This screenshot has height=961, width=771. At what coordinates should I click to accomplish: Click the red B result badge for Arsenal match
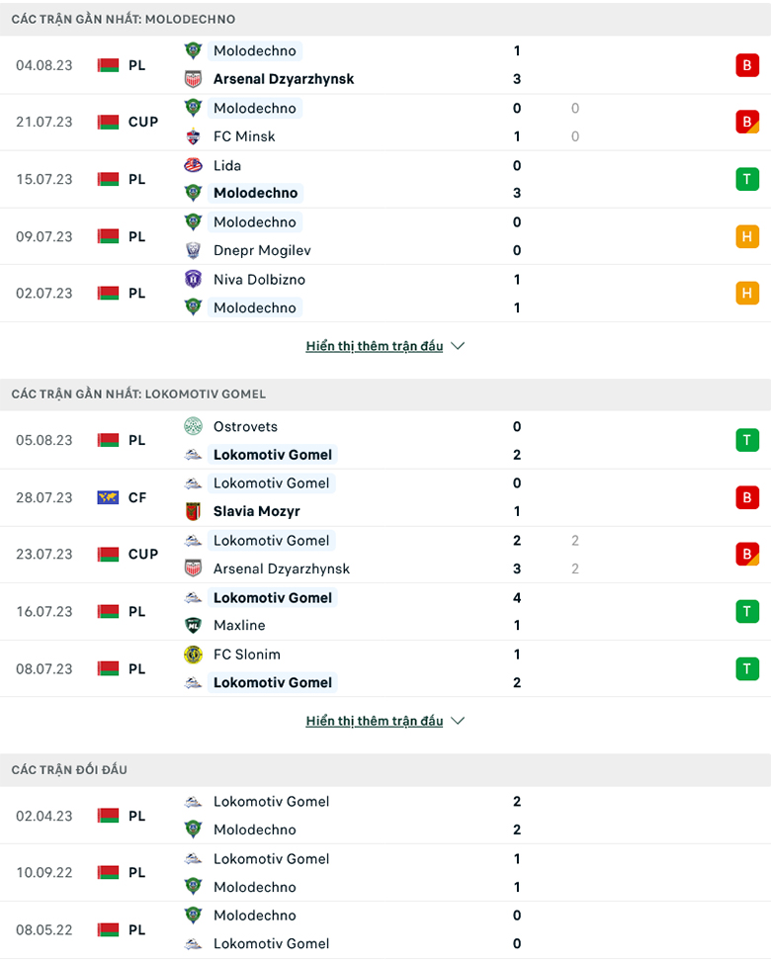tap(748, 64)
